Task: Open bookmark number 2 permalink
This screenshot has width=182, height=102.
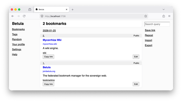Action: [x=44, y=36]
